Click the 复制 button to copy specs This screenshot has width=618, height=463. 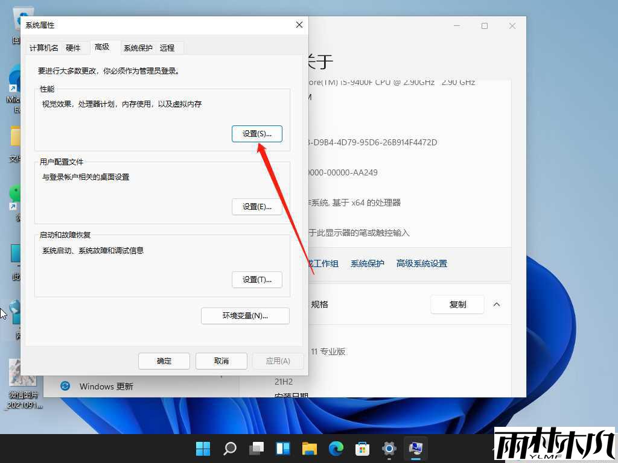point(457,304)
